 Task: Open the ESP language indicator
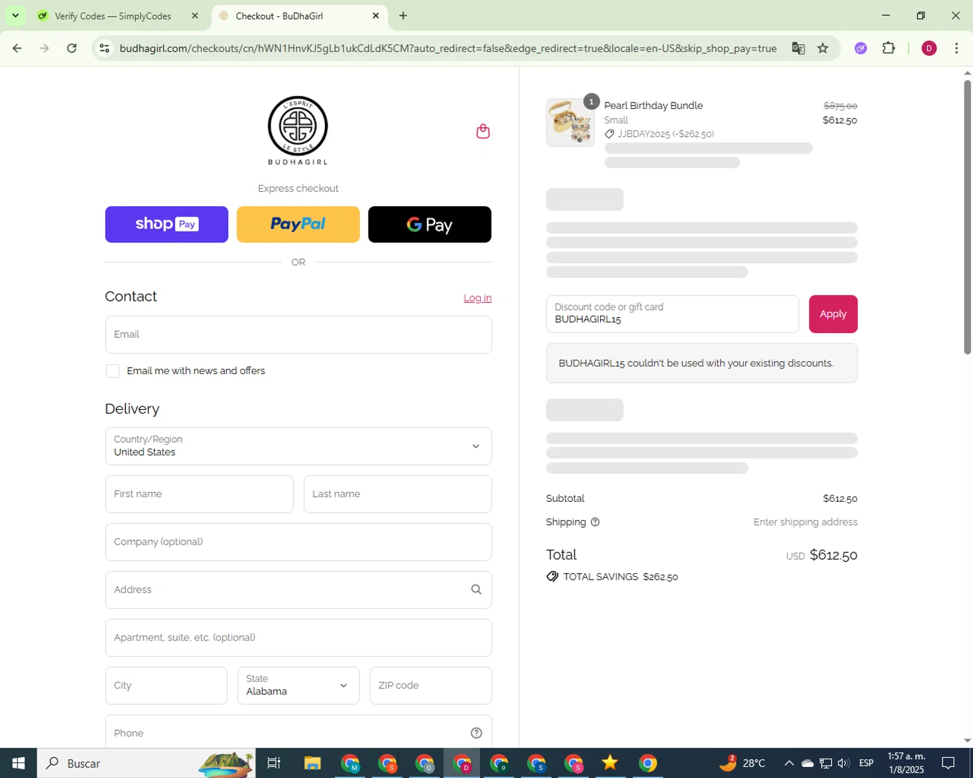pyautogui.click(x=866, y=763)
